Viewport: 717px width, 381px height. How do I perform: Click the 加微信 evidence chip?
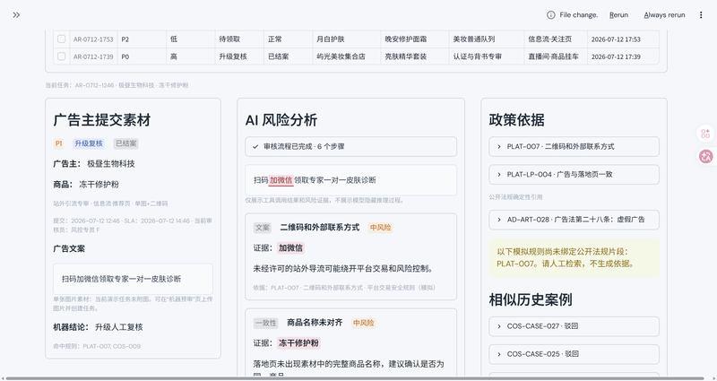[290, 248]
